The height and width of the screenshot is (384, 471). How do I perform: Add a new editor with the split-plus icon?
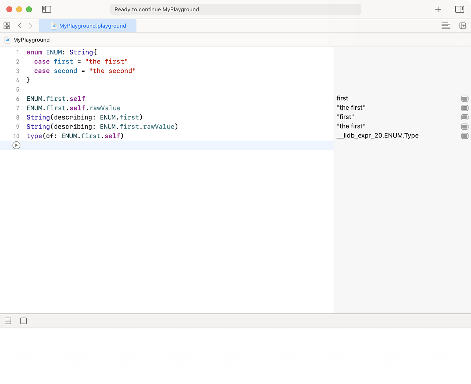coord(463,25)
